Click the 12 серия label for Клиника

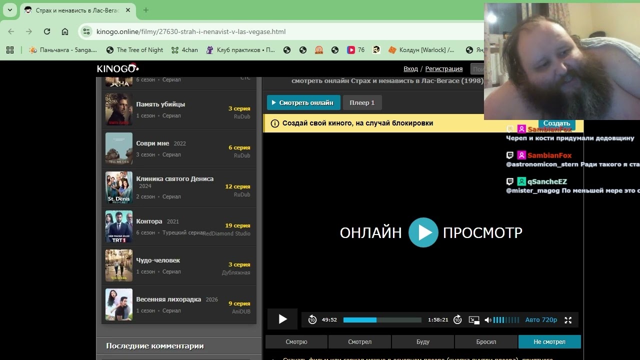pos(237,186)
